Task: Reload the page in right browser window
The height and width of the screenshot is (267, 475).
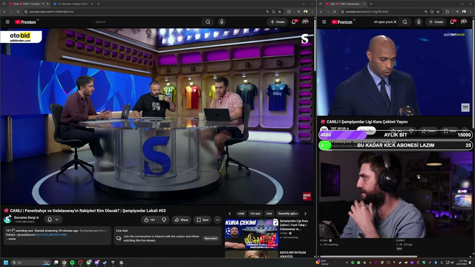Action: click(x=334, y=11)
